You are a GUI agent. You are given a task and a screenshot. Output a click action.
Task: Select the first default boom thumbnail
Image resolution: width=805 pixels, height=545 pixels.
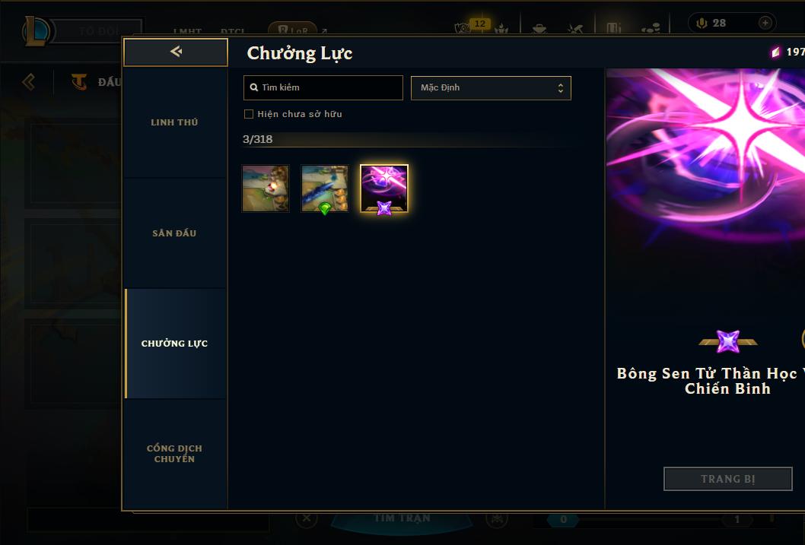pos(266,189)
